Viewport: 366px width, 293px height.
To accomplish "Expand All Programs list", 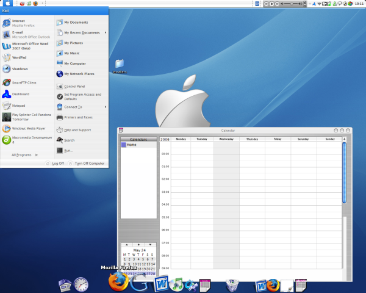I will pyautogui.click(x=24, y=155).
